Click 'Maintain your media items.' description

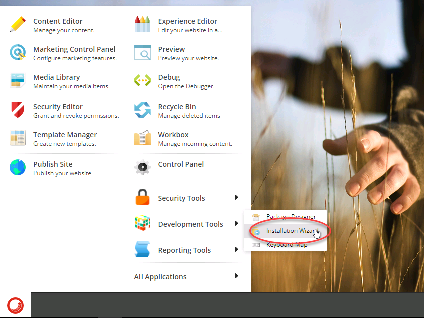point(71,86)
